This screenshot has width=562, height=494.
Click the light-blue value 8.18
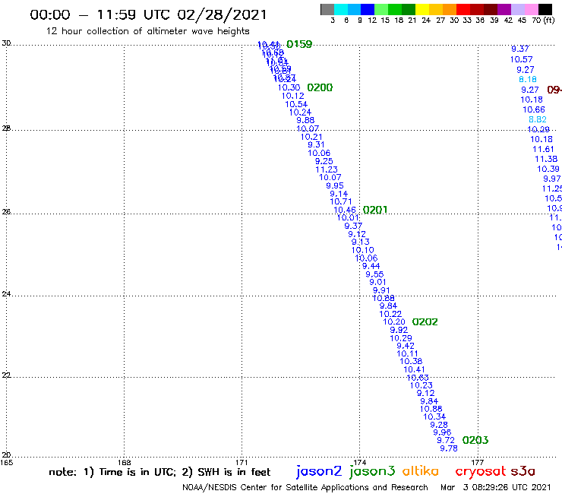[528, 79]
